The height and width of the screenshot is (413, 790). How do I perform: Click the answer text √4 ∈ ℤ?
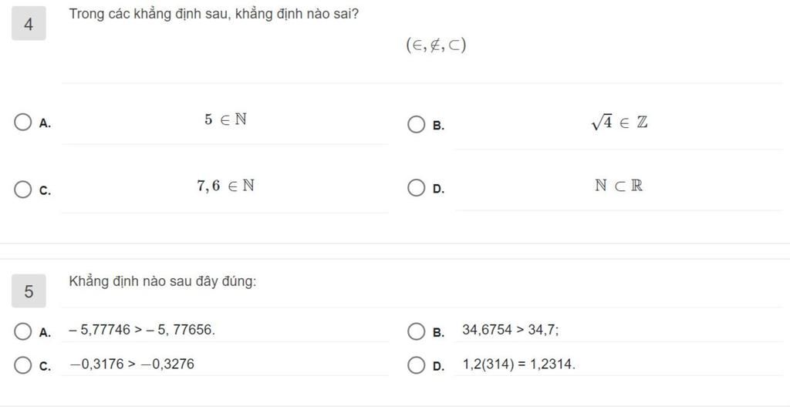(x=620, y=123)
